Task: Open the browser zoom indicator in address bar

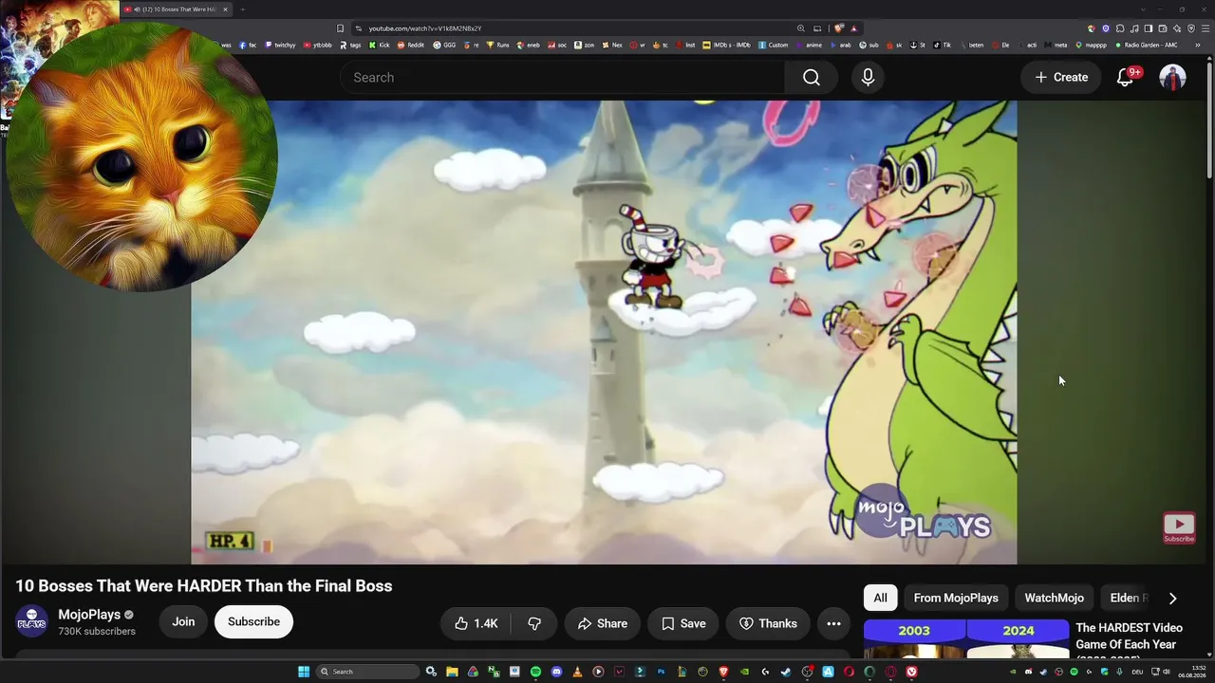Action: point(801,28)
